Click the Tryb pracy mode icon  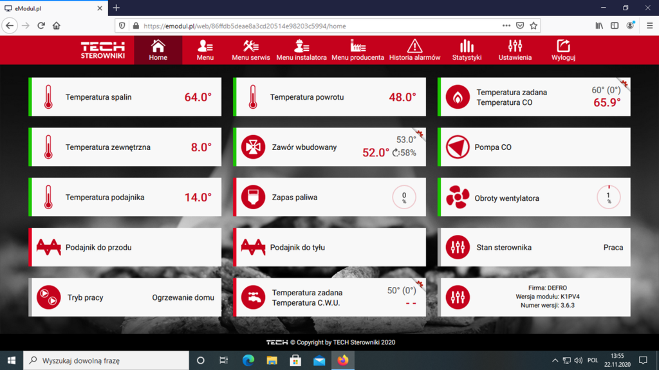point(48,297)
